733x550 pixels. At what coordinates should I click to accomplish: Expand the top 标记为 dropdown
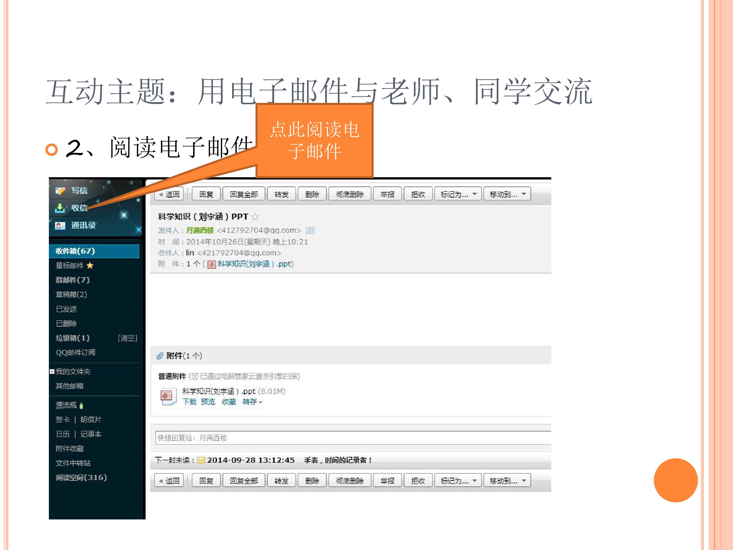tap(458, 194)
